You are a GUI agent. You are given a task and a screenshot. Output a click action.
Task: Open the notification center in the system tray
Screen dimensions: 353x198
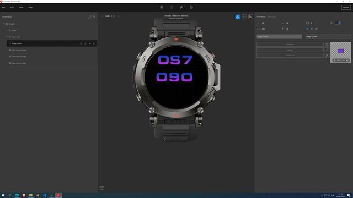[349, 195]
